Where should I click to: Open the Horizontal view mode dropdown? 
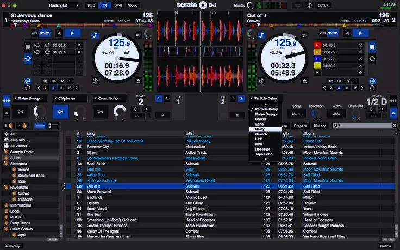tap(64, 5)
